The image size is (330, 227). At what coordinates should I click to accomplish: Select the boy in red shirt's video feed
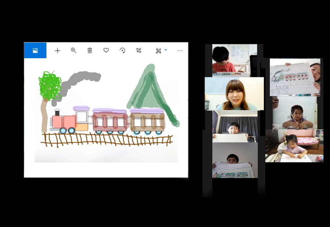coord(234,60)
